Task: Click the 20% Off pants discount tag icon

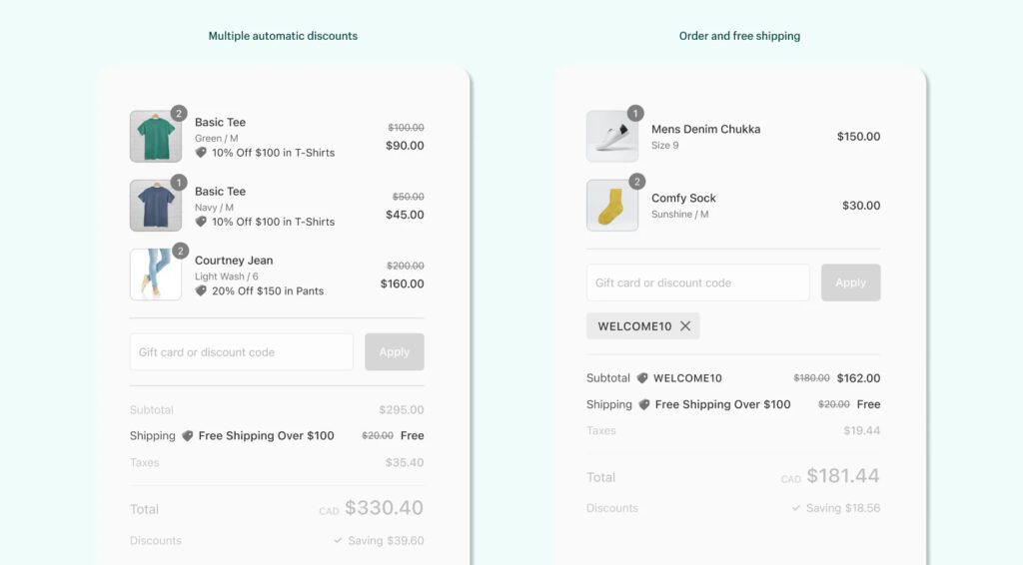Action: coord(201,290)
